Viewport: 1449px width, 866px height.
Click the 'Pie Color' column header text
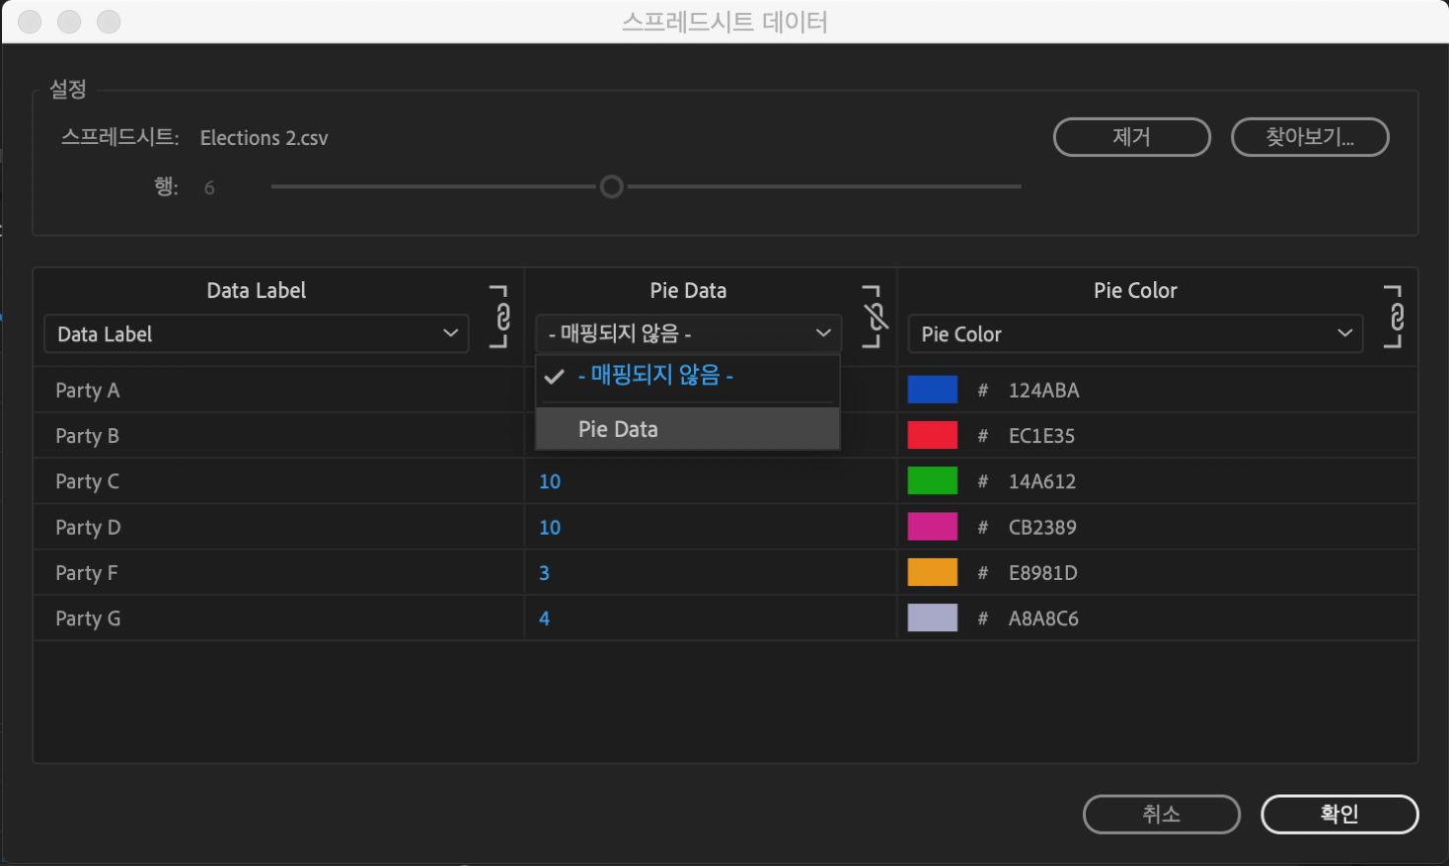point(1135,290)
